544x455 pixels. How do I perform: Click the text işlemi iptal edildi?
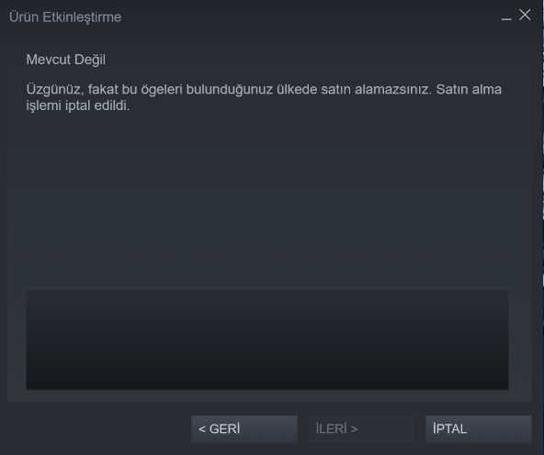tap(78, 105)
